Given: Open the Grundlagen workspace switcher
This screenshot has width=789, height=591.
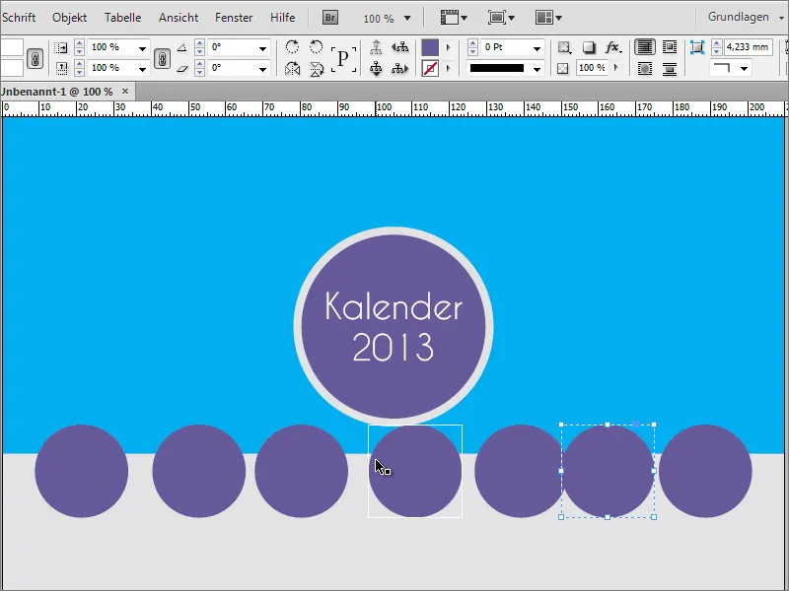Looking at the screenshot, I should (x=746, y=17).
